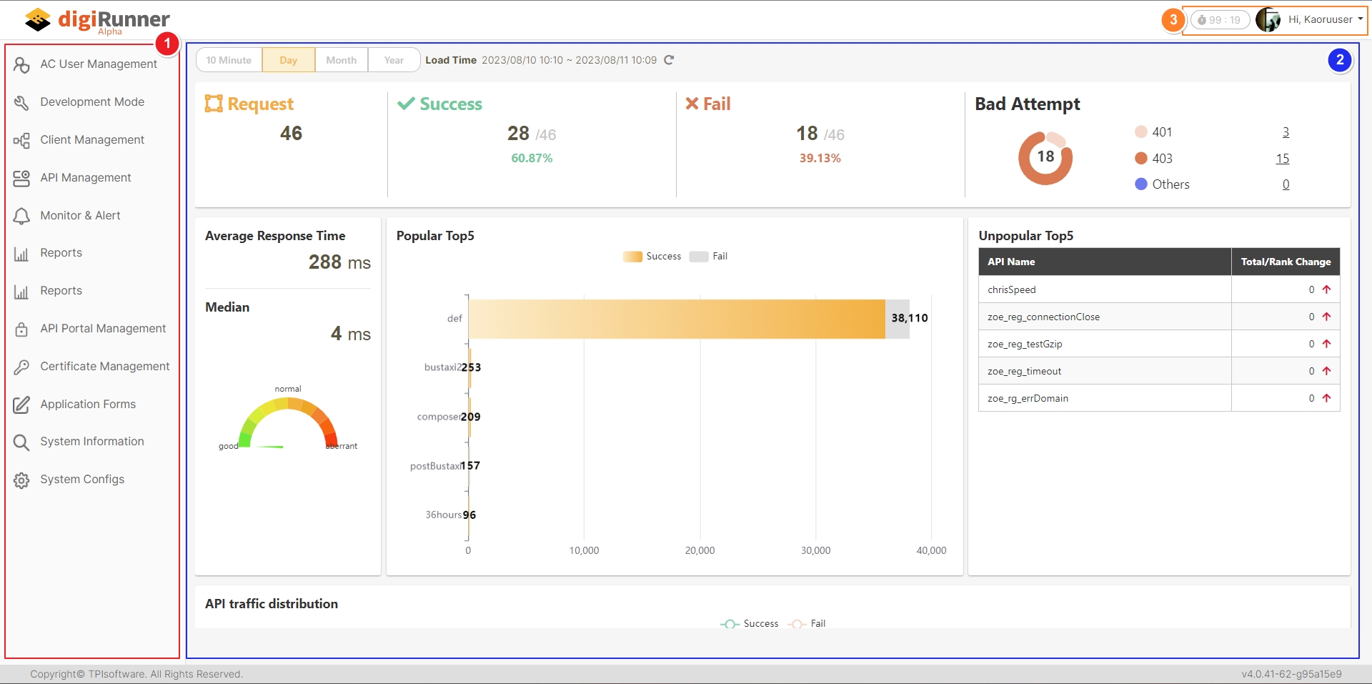Viewport: 1372px width, 684px height.
Task: Open the 401 bad attempt count link
Action: (1285, 132)
